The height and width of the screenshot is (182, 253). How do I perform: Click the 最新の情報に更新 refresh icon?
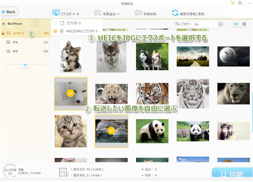point(175,13)
